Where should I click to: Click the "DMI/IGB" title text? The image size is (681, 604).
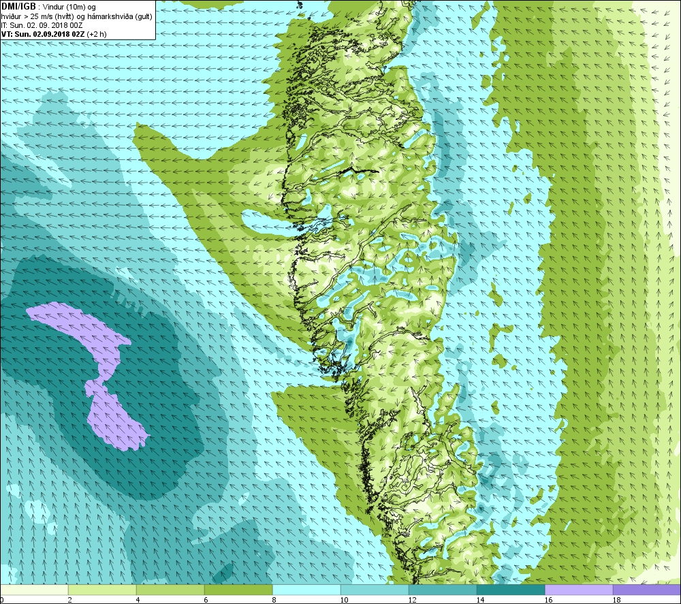[x=18, y=7]
